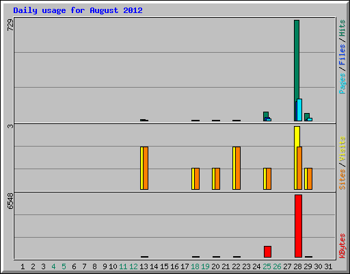This screenshot has height=274, width=350.
Task: Click the green day label 4
Action: [x=53, y=266]
